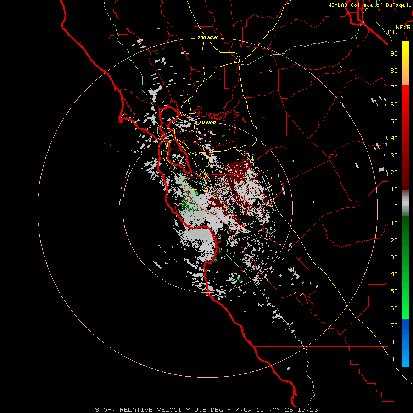Screen dimensions: 413x413
Task: Pick the gray zero-velocity segment of color scale
Action: (405, 203)
